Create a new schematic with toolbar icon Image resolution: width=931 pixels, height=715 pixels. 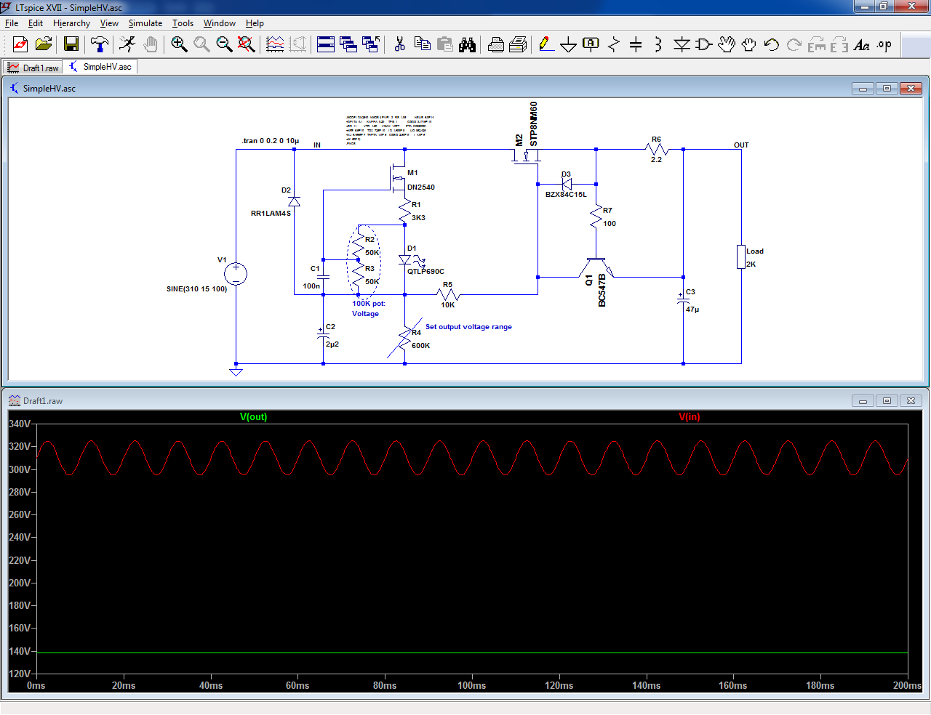click(20, 44)
